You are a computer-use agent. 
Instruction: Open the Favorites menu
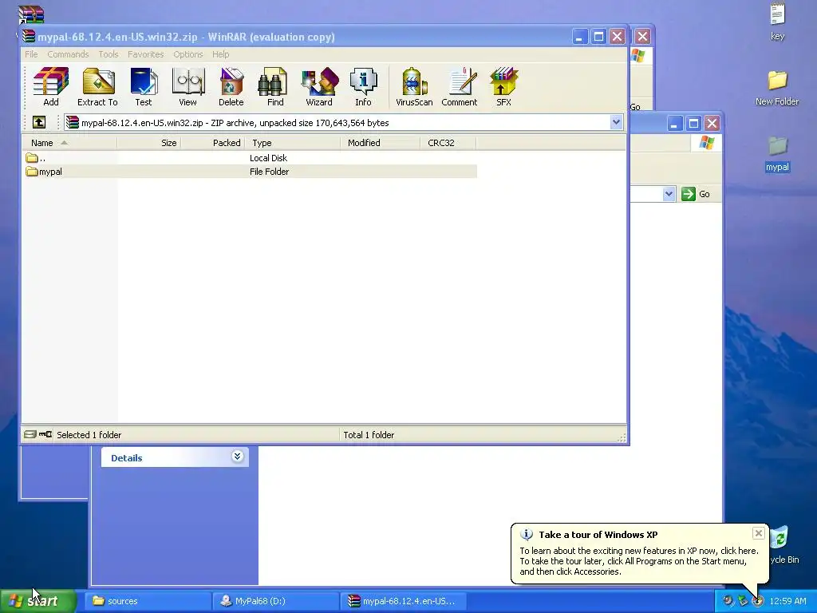(x=145, y=54)
